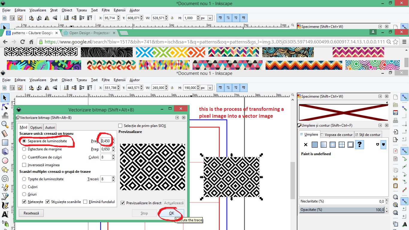Choose Pattern fill type
The height and width of the screenshot is (230, 409).
[x=342, y=145]
